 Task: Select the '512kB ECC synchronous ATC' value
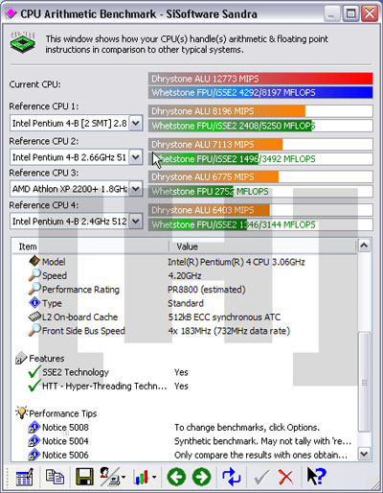[224, 317]
